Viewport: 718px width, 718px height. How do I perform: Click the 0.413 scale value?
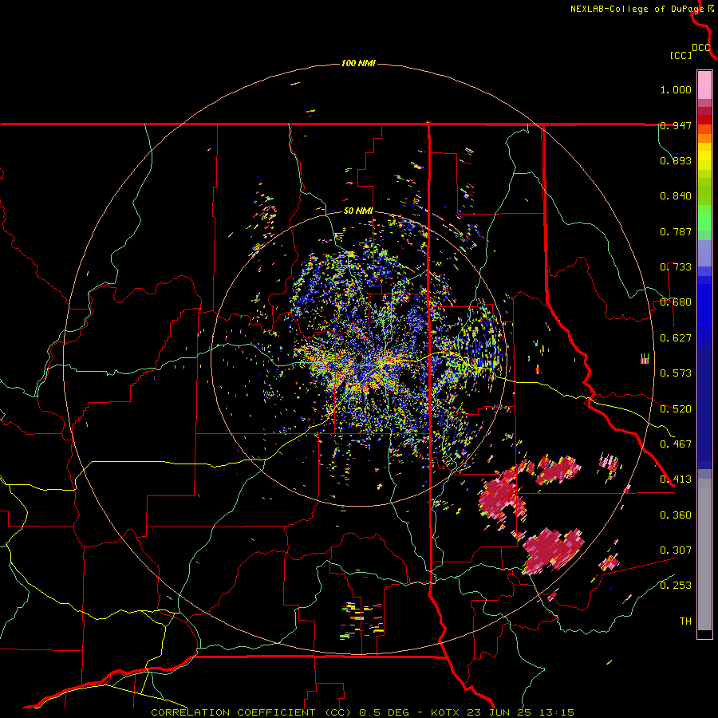click(676, 479)
